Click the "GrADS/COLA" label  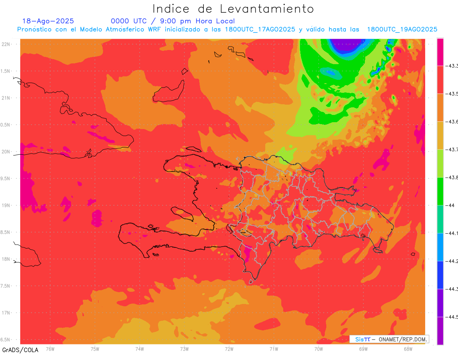pyautogui.click(x=20, y=350)
